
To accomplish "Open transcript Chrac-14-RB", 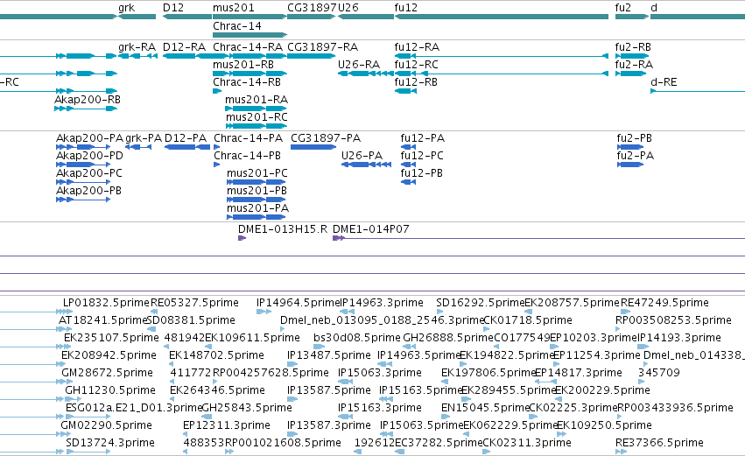I will [x=247, y=82].
